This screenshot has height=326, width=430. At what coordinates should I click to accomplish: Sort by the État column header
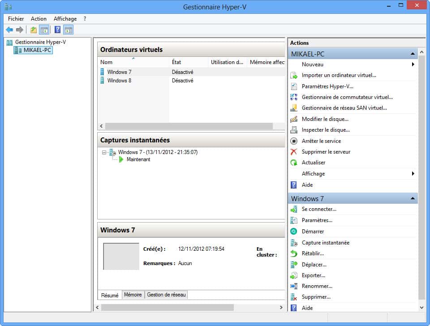pos(189,62)
